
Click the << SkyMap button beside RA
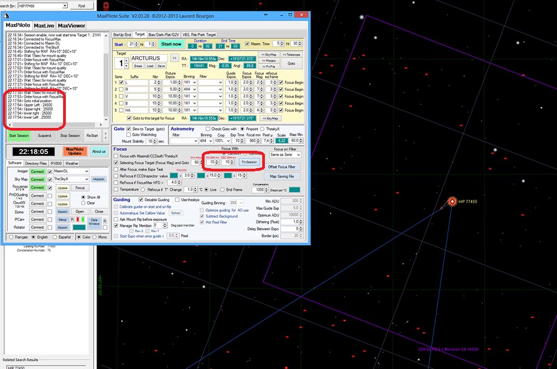pyautogui.click(x=269, y=54)
